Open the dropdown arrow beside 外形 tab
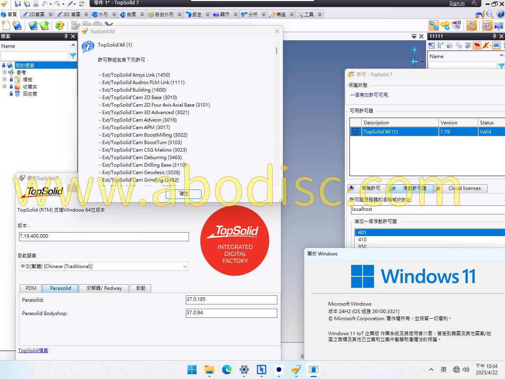 114,15
